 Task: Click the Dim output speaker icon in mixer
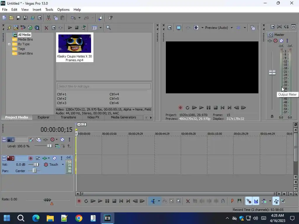pyautogui.click(x=286, y=27)
